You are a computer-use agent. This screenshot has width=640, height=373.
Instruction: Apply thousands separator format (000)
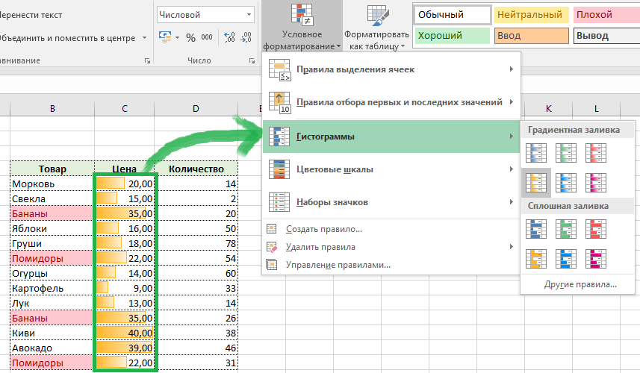207,37
